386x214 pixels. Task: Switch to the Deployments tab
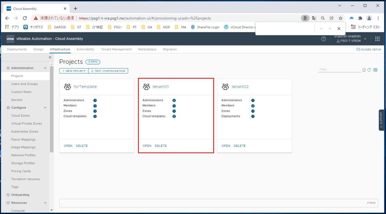pos(17,49)
